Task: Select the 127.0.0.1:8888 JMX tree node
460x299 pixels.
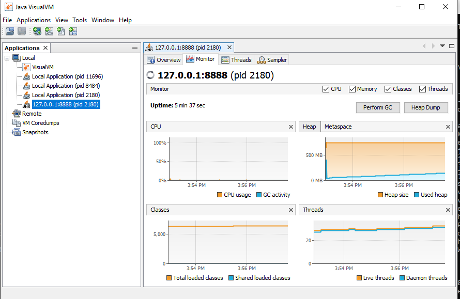Action: (x=66, y=104)
